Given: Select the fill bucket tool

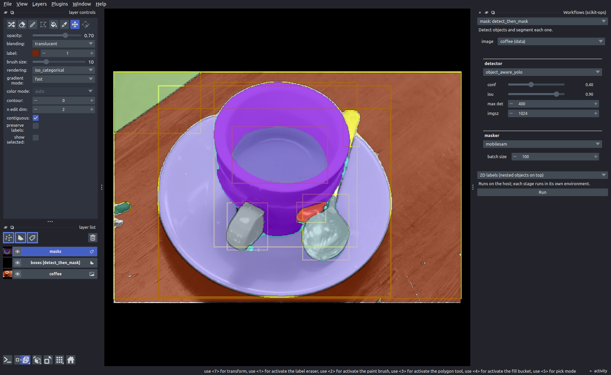Looking at the screenshot, I should [54, 24].
